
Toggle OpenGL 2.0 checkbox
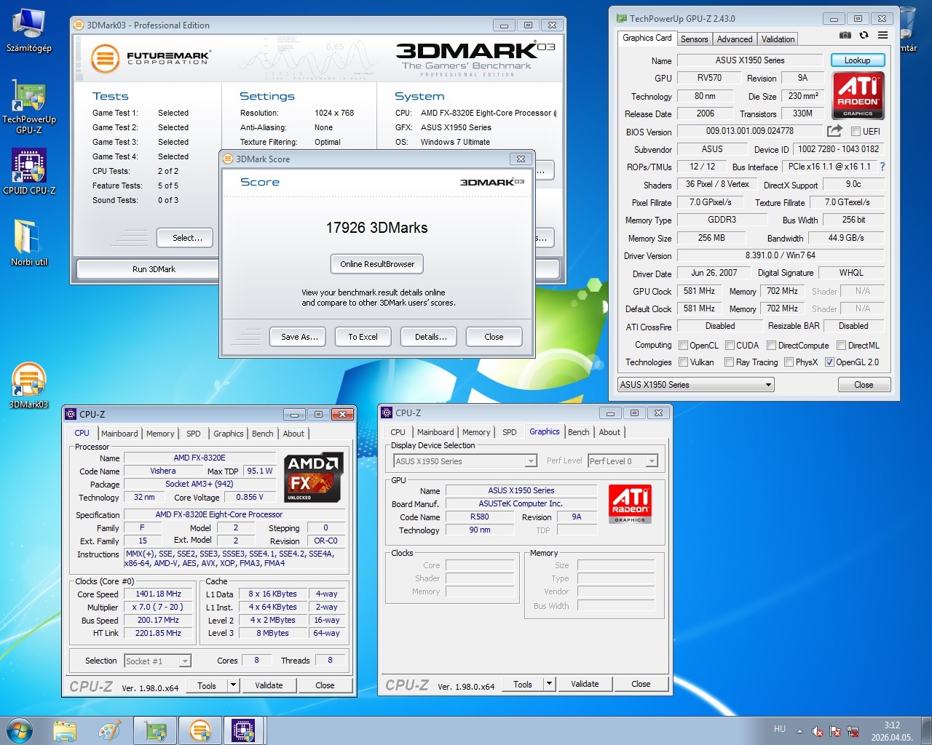click(x=829, y=362)
